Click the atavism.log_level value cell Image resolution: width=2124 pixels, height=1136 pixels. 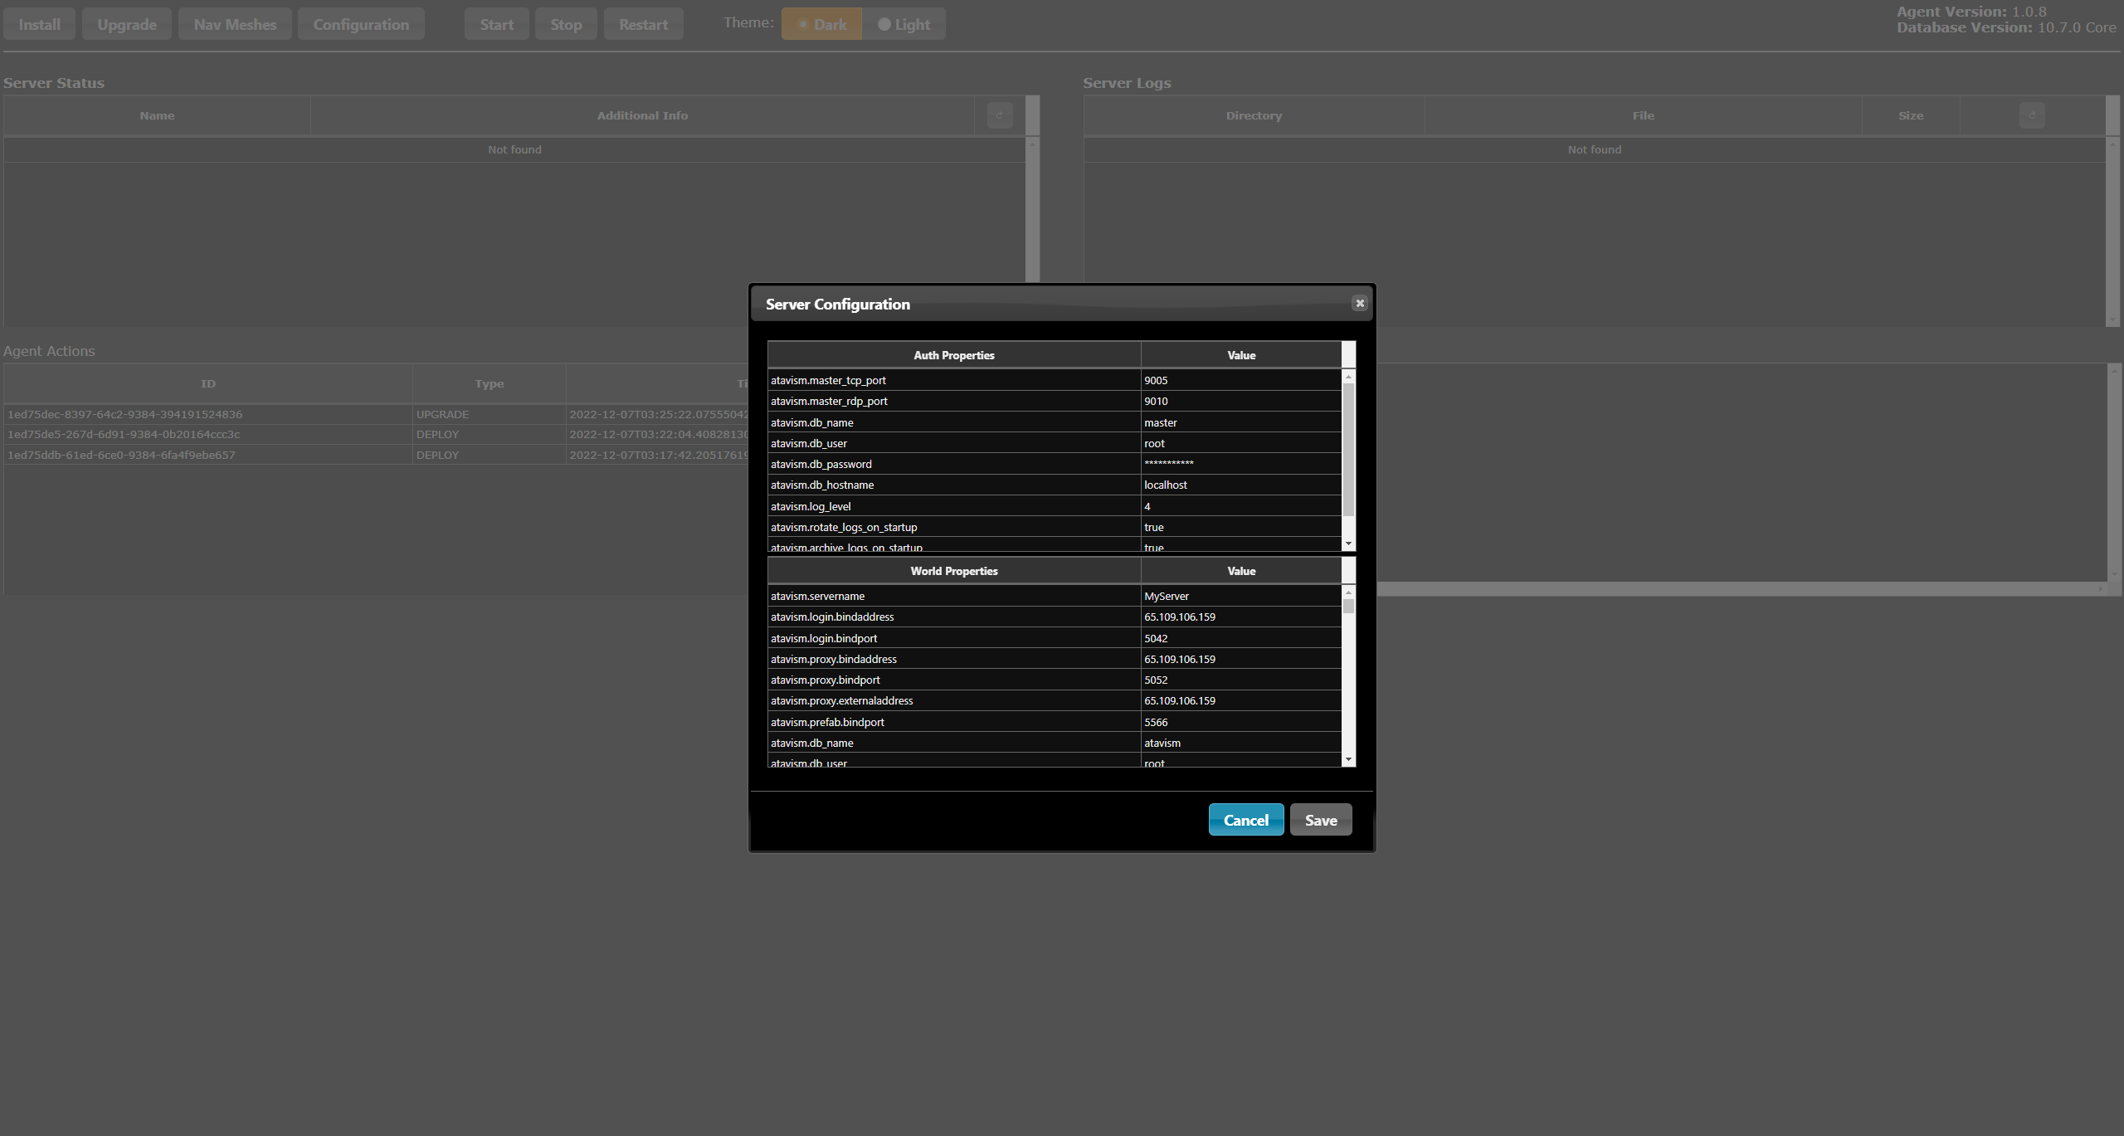tap(1240, 506)
